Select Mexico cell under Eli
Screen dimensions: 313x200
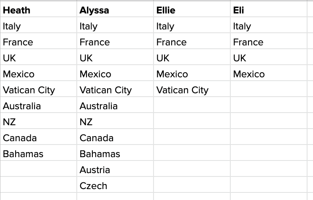click(x=269, y=73)
